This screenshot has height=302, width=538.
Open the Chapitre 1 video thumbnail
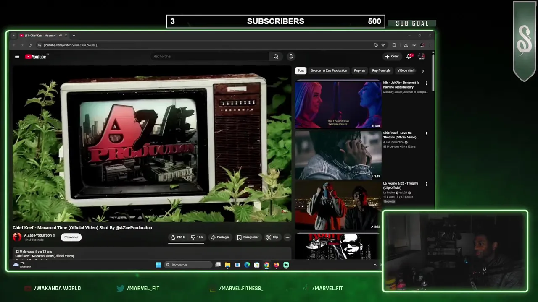[338, 246]
